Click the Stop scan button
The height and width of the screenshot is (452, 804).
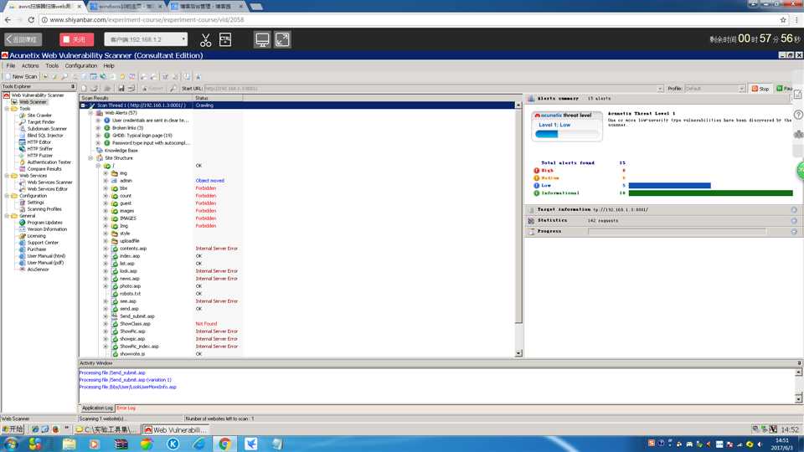coord(760,89)
